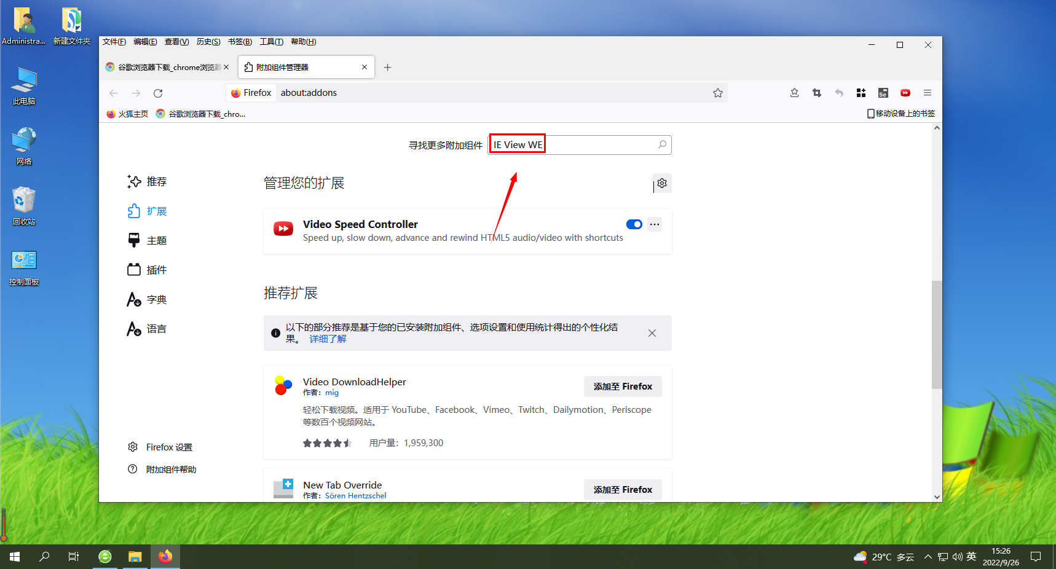Open the 工具 Tools menu
The width and height of the screenshot is (1056, 569).
point(272,42)
